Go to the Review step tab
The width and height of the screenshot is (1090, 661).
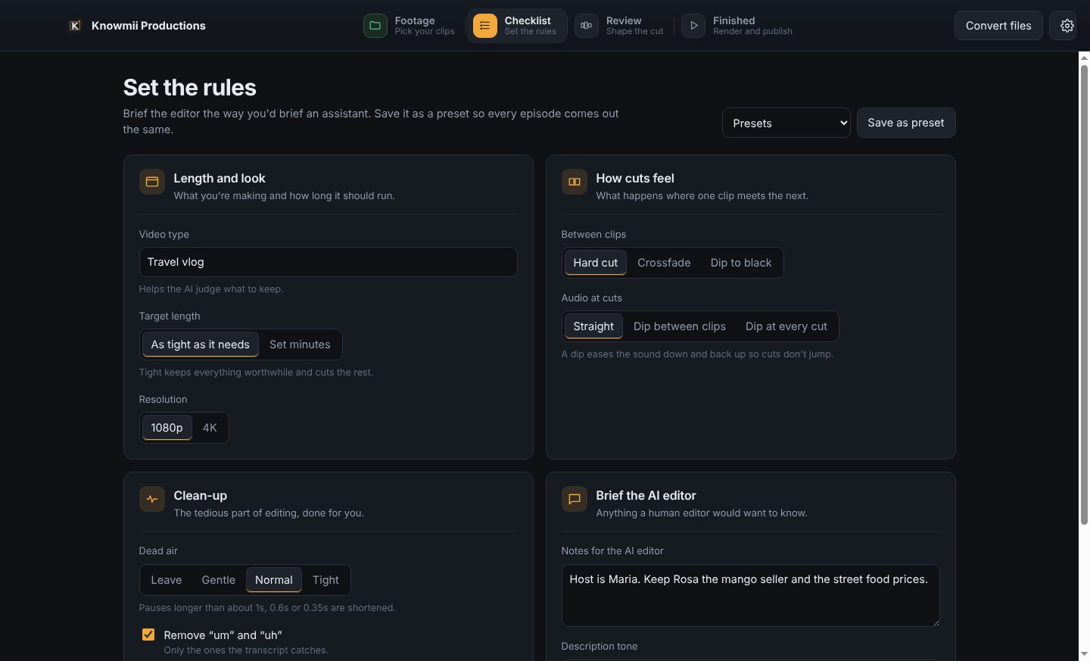(x=620, y=26)
